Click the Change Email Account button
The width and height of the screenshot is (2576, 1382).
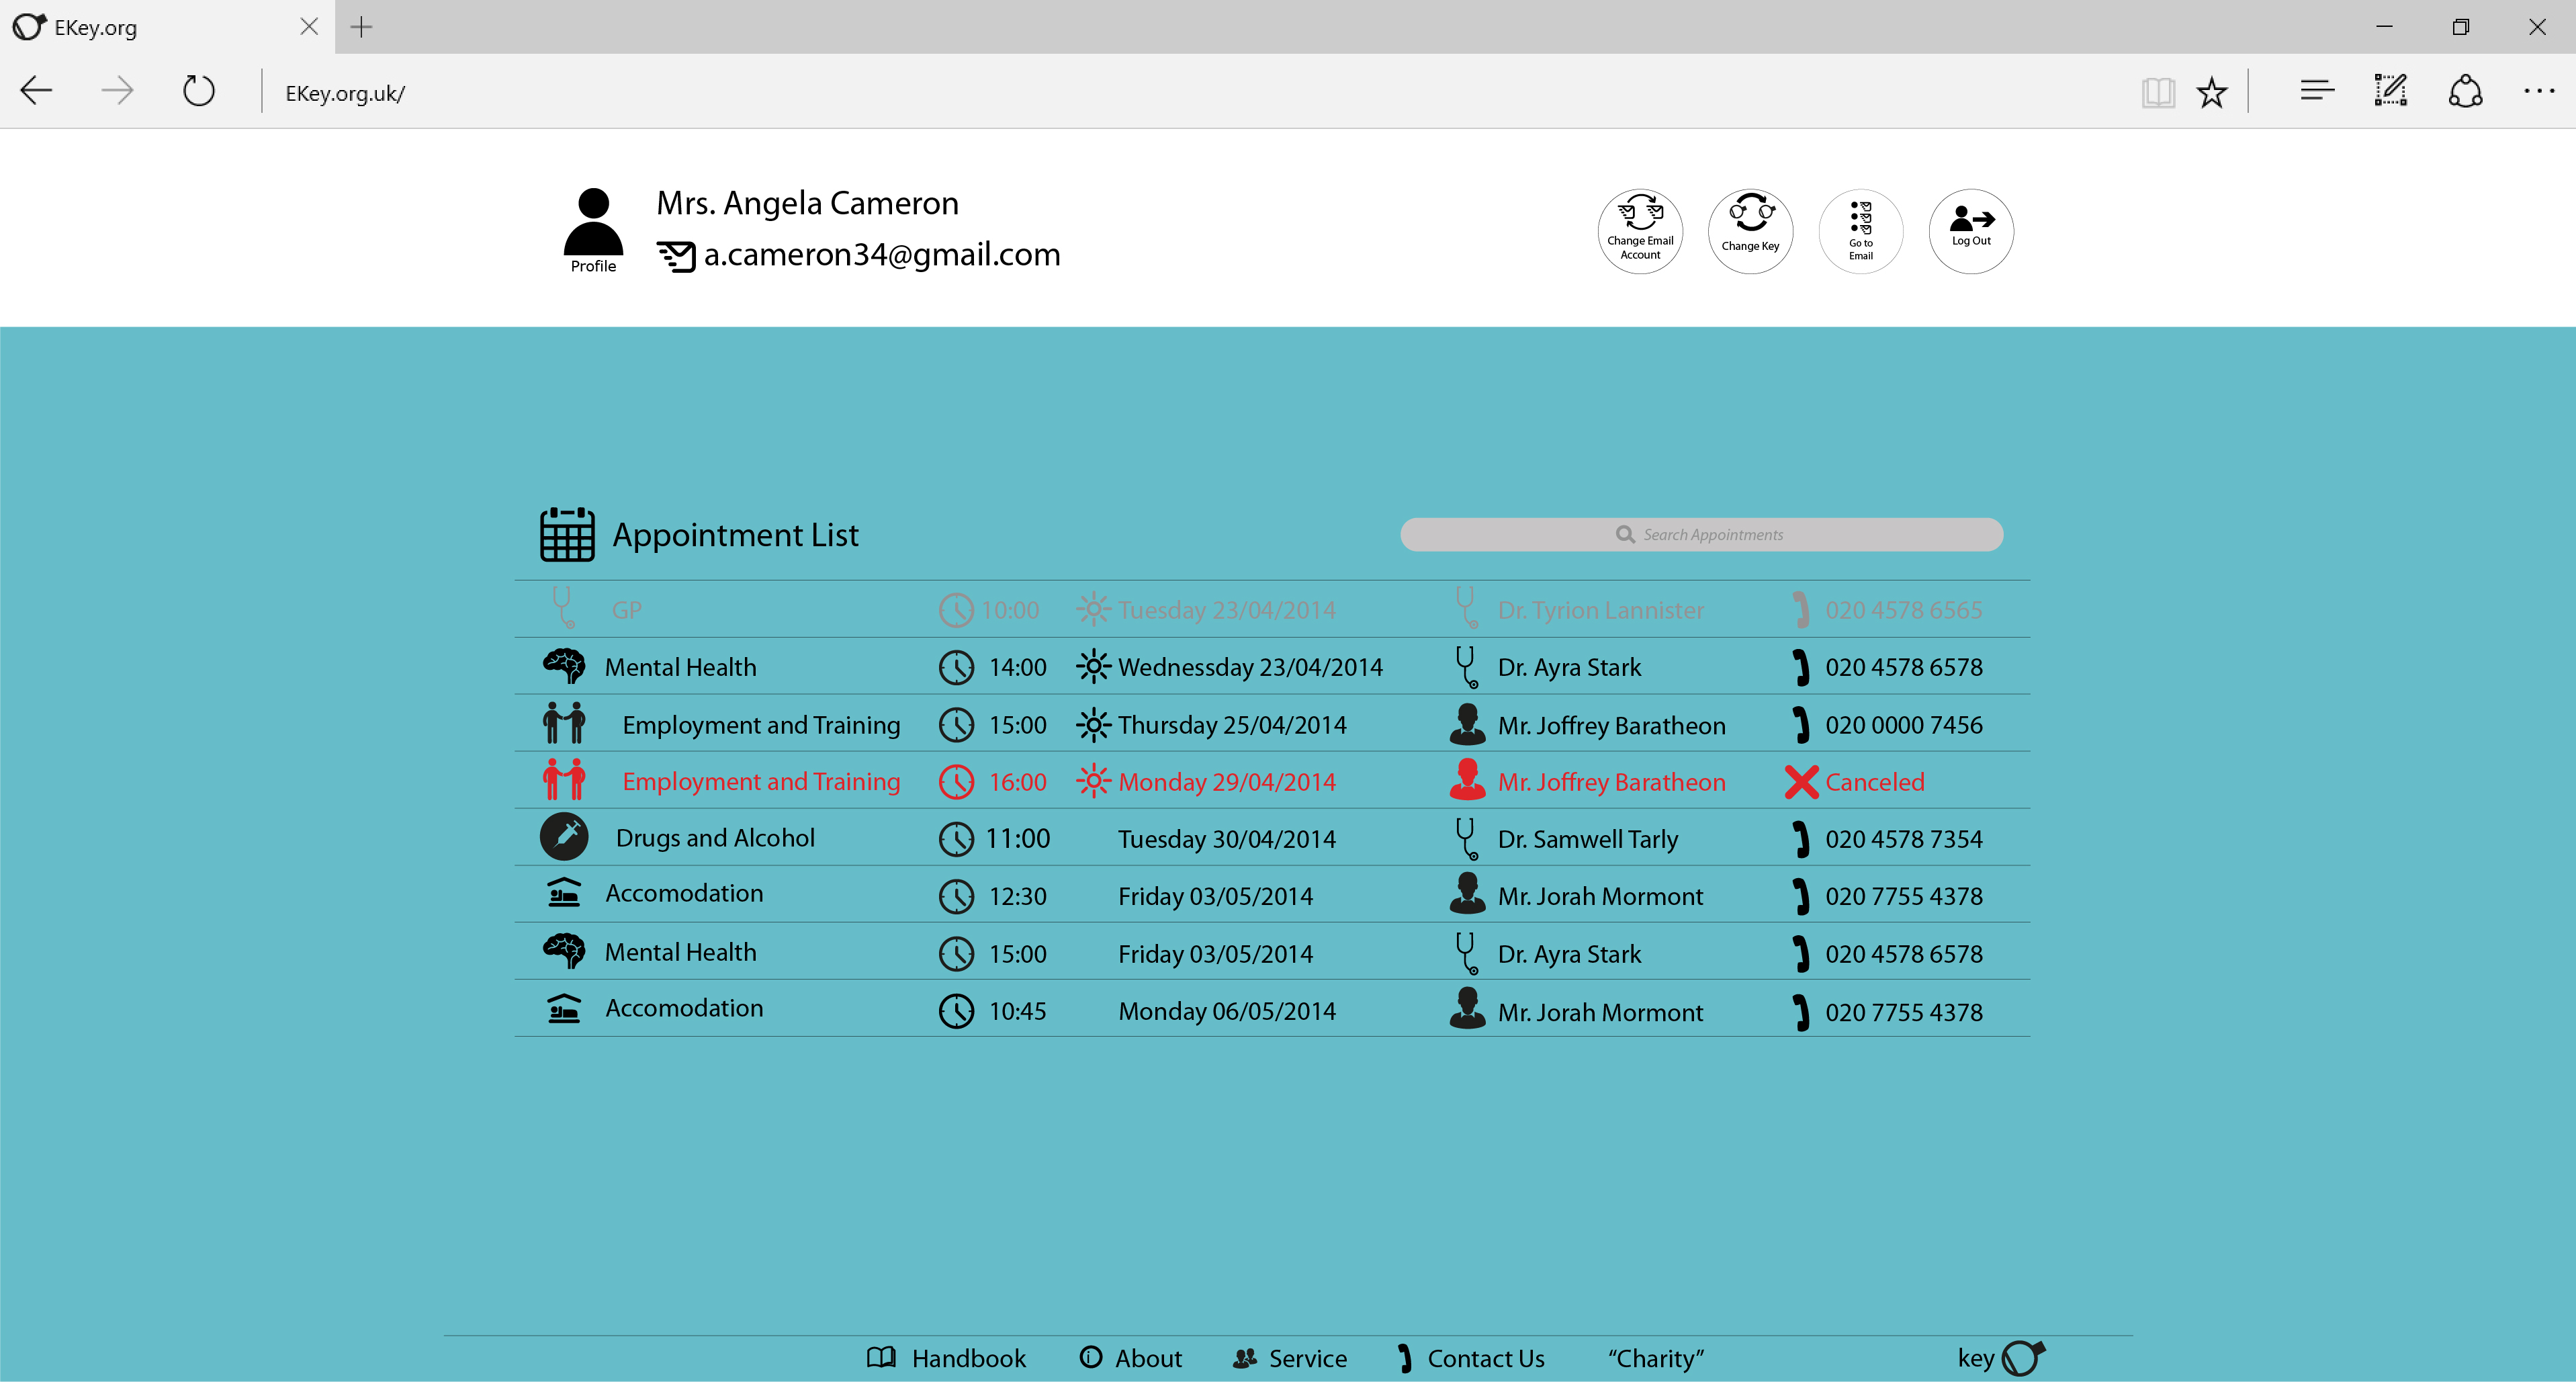pos(1640,231)
